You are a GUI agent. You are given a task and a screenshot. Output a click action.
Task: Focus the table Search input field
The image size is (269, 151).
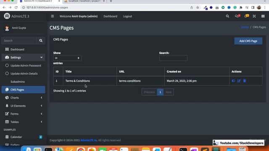tap(173, 58)
